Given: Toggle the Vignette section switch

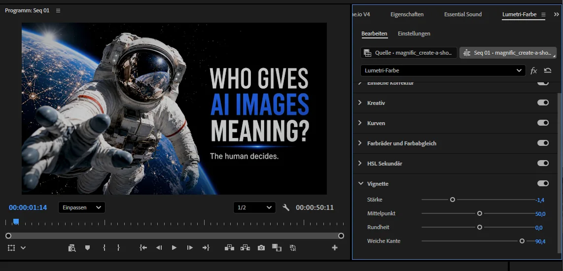Looking at the screenshot, I should click(543, 183).
